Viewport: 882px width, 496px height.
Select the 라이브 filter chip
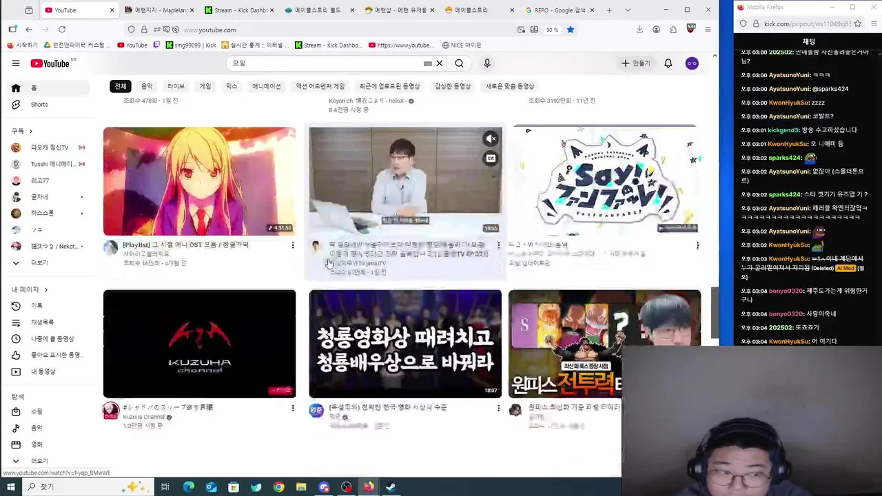click(x=176, y=86)
